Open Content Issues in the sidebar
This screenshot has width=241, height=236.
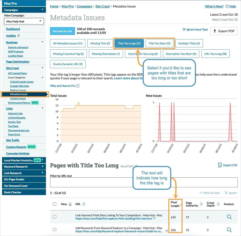tap(18, 99)
